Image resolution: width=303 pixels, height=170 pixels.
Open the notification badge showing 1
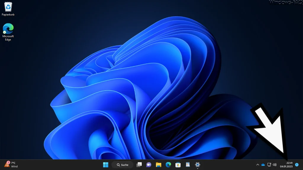[x=297, y=165]
